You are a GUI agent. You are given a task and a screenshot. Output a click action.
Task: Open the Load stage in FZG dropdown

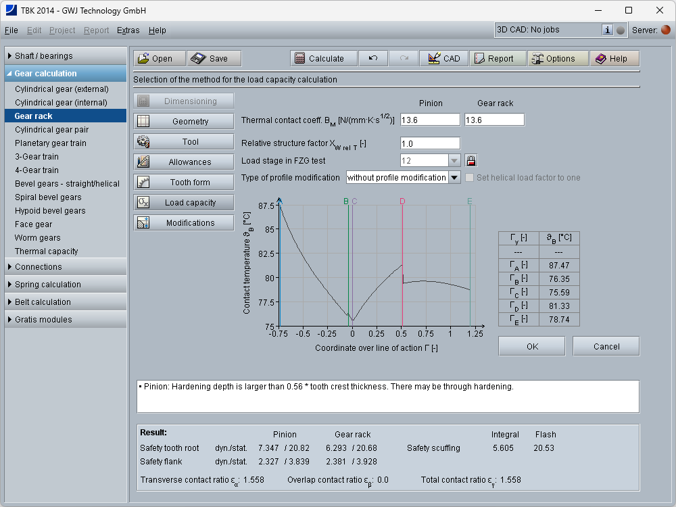click(x=454, y=161)
